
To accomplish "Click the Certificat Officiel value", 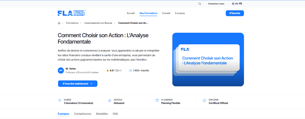I will tap(218, 103).
